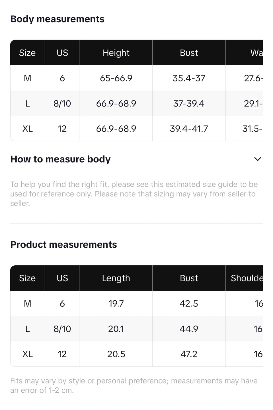The height and width of the screenshot is (410, 273).
Task: Click the partially visible Waist column header
Action: (256, 53)
